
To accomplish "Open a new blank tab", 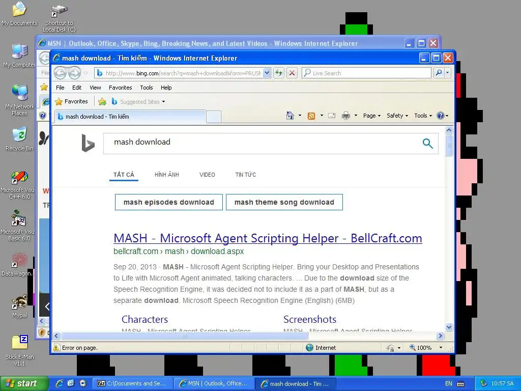I will click(x=214, y=117).
